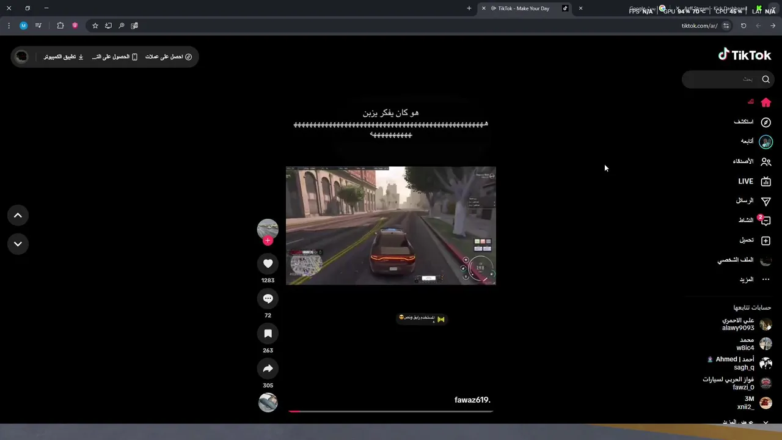782x440 pixels.
Task: Open Friends (الأصدقاء) in sidebar
Action: click(x=752, y=161)
